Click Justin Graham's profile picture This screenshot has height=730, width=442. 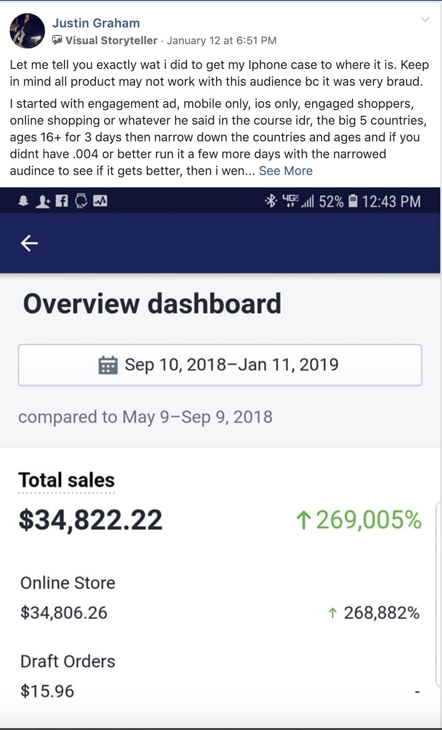tap(27, 31)
